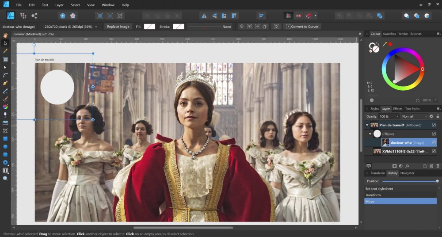The image size is (442, 237).
Task: Switch to the Swatches tab
Action: coord(389,34)
